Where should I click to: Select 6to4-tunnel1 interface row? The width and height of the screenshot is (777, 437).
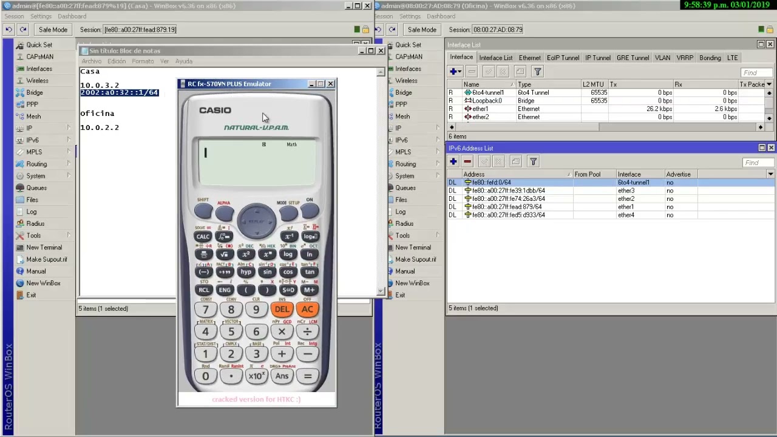[x=606, y=93]
